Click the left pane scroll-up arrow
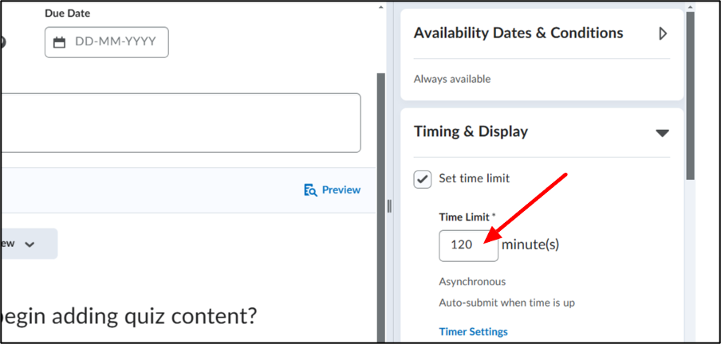Image resolution: width=721 pixels, height=344 pixels. [x=380, y=7]
